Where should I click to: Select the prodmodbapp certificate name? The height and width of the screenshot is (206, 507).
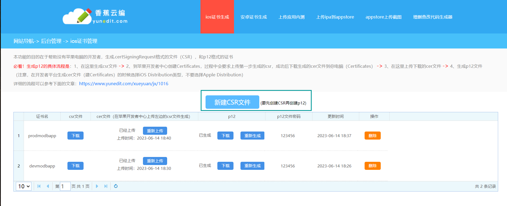click(x=42, y=136)
